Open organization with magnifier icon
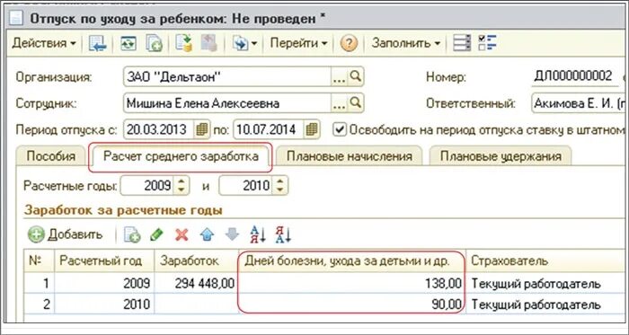The image size is (629, 335). click(x=356, y=76)
